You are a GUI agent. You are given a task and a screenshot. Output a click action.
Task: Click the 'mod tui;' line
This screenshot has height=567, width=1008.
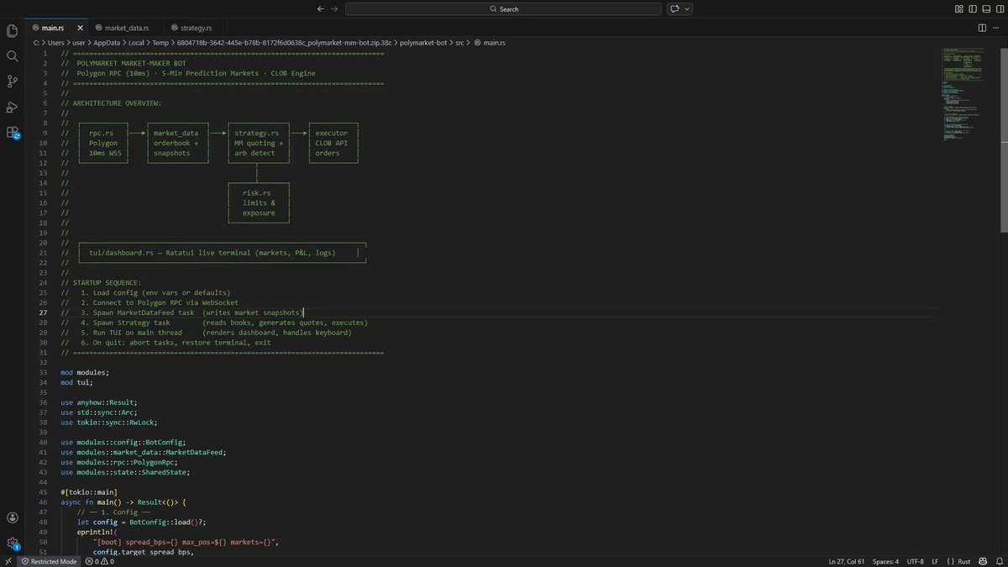(76, 382)
